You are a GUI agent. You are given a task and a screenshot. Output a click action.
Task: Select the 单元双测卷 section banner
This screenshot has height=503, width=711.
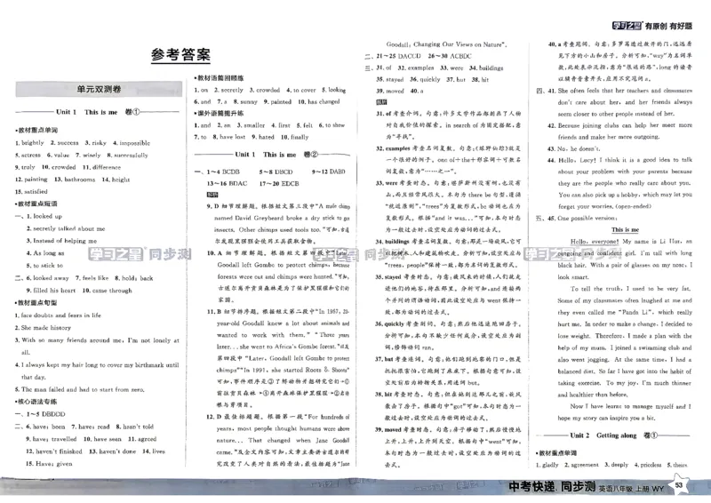point(99,89)
